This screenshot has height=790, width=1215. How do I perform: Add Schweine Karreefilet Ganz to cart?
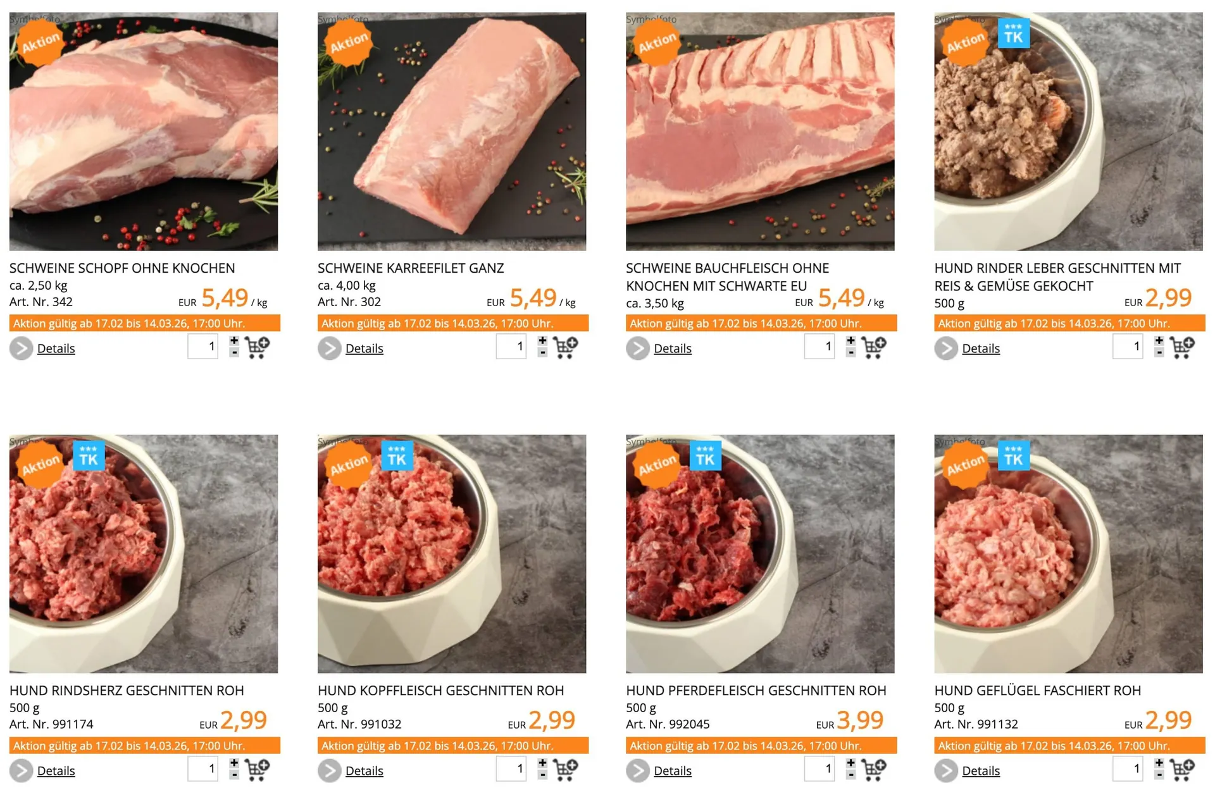565,347
